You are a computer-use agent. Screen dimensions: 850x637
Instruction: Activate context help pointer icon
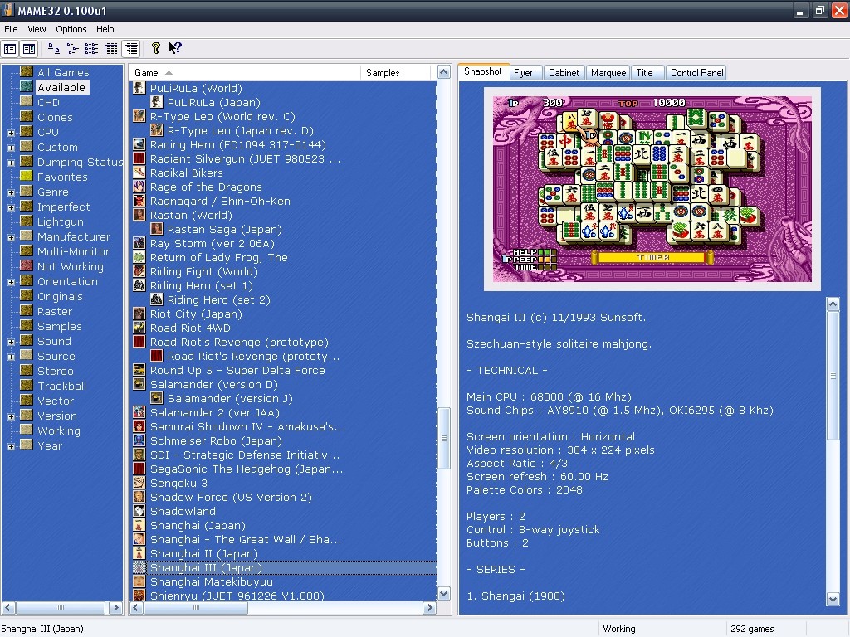click(174, 49)
